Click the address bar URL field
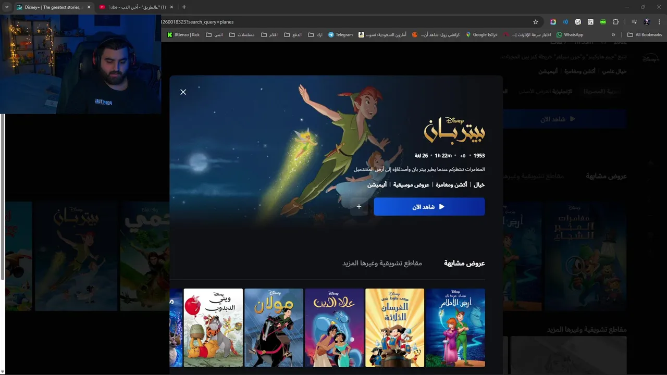This screenshot has height=375, width=667. click(x=344, y=22)
